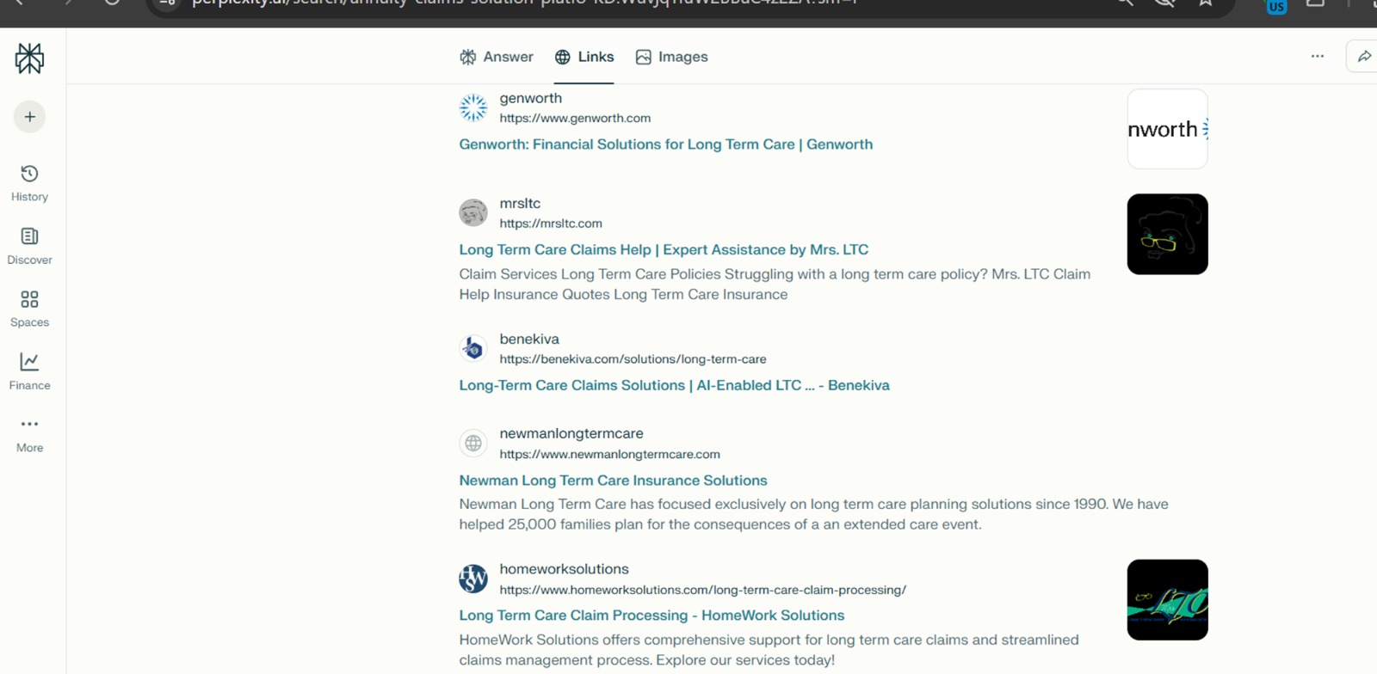
Task: Click the 'homeworksolutions' source name
Action: [564, 569]
